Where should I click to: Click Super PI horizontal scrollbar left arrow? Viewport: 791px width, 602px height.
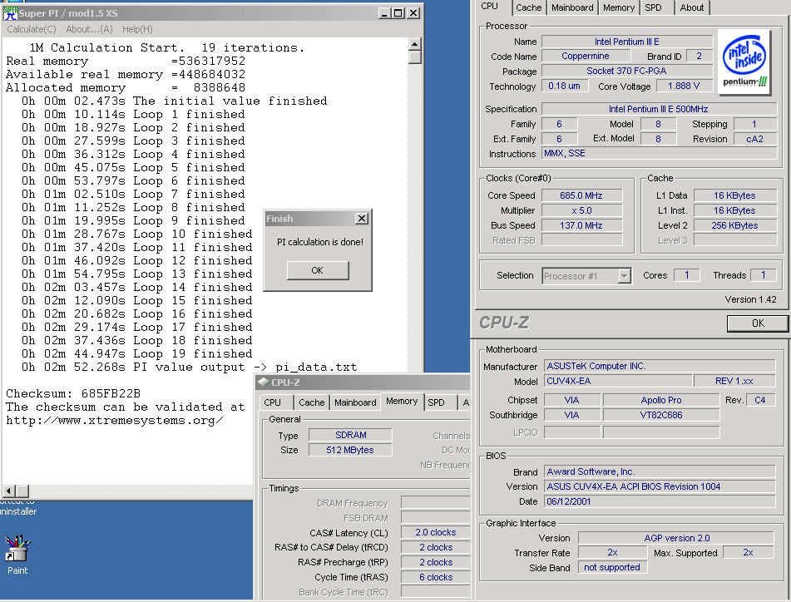(x=8, y=491)
